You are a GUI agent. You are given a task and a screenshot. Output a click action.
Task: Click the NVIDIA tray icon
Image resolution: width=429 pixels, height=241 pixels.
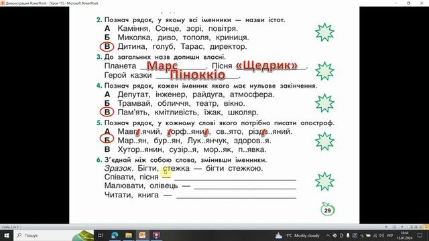coord(361,235)
